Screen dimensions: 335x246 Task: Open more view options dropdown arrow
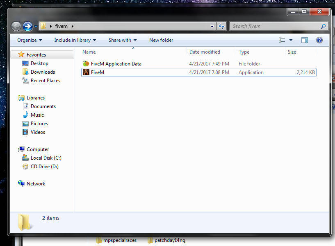point(291,40)
